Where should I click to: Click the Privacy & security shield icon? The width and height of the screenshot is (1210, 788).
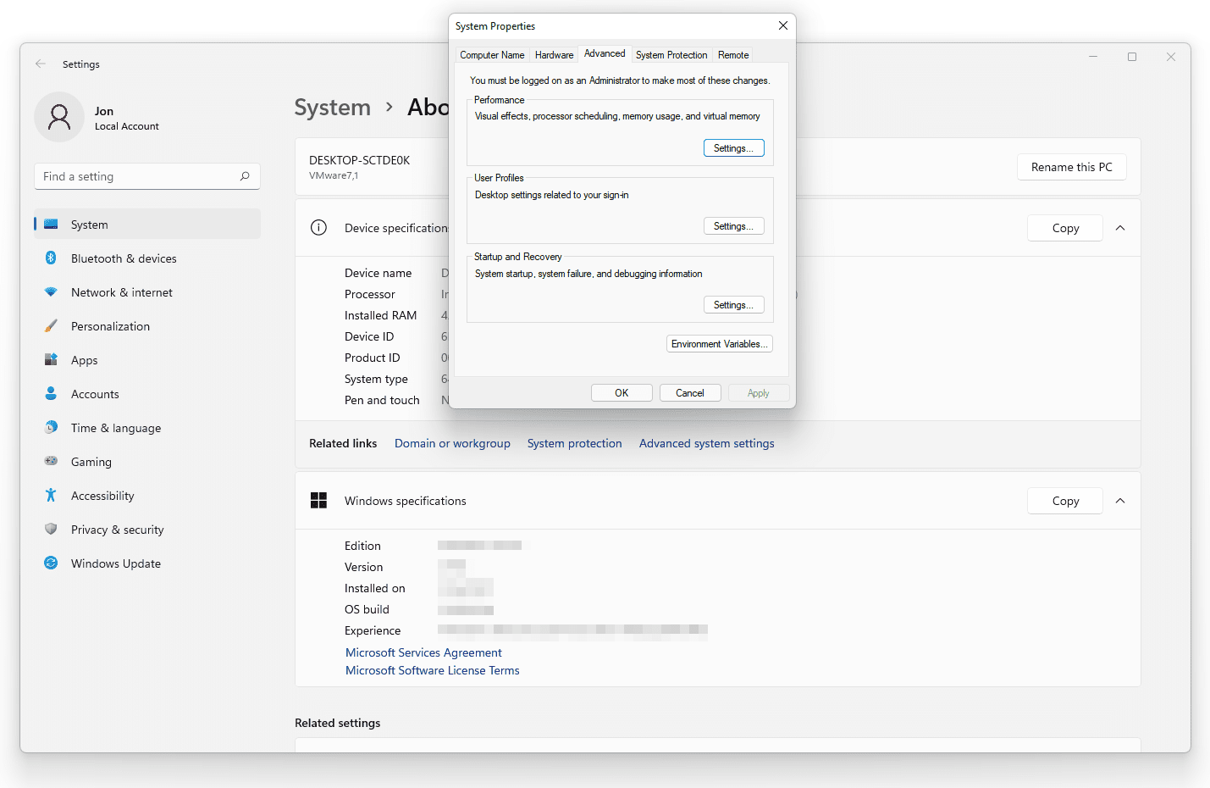point(51,529)
